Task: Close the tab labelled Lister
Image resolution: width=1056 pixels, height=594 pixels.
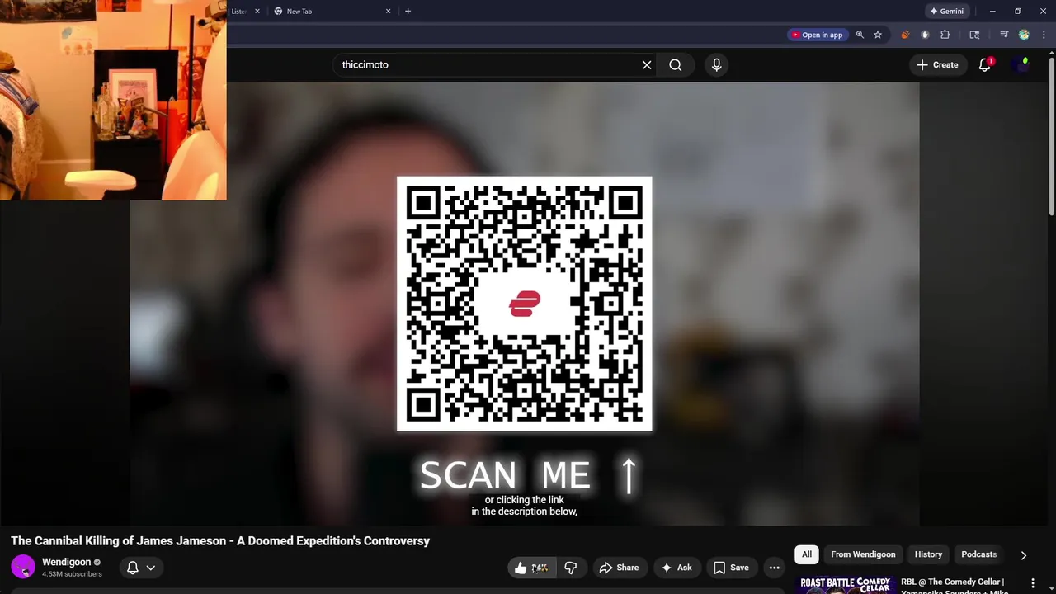Action: (257, 12)
